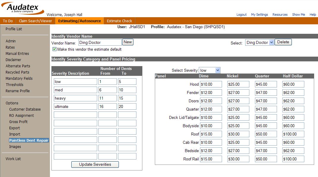Image resolution: width=318 pixels, height=177 pixels.
Task: Go to Rates in the sidebar
Action: [x=10, y=47]
